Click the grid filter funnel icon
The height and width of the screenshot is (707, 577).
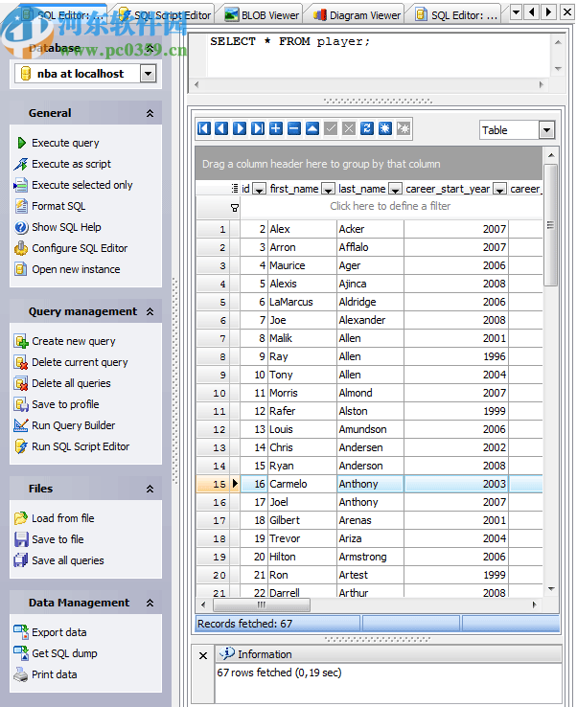click(235, 208)
